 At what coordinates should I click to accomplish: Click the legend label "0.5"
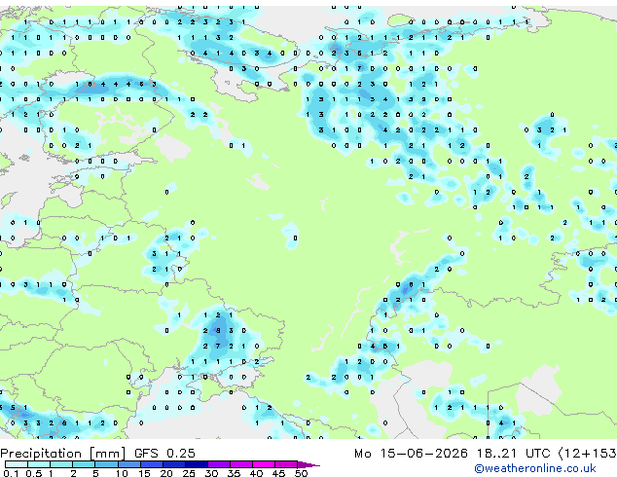pyautogui.click(x=33, y=473)
